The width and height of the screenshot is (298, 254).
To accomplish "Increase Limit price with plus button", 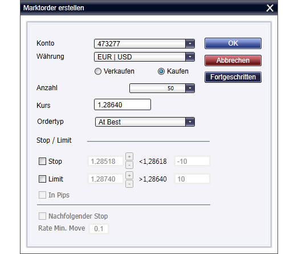I will click(x=129, y=175).
